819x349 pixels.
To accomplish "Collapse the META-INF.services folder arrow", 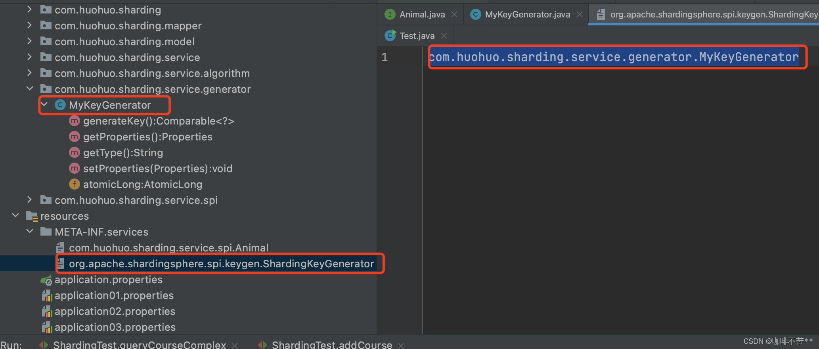I will (x=30, y=231).
